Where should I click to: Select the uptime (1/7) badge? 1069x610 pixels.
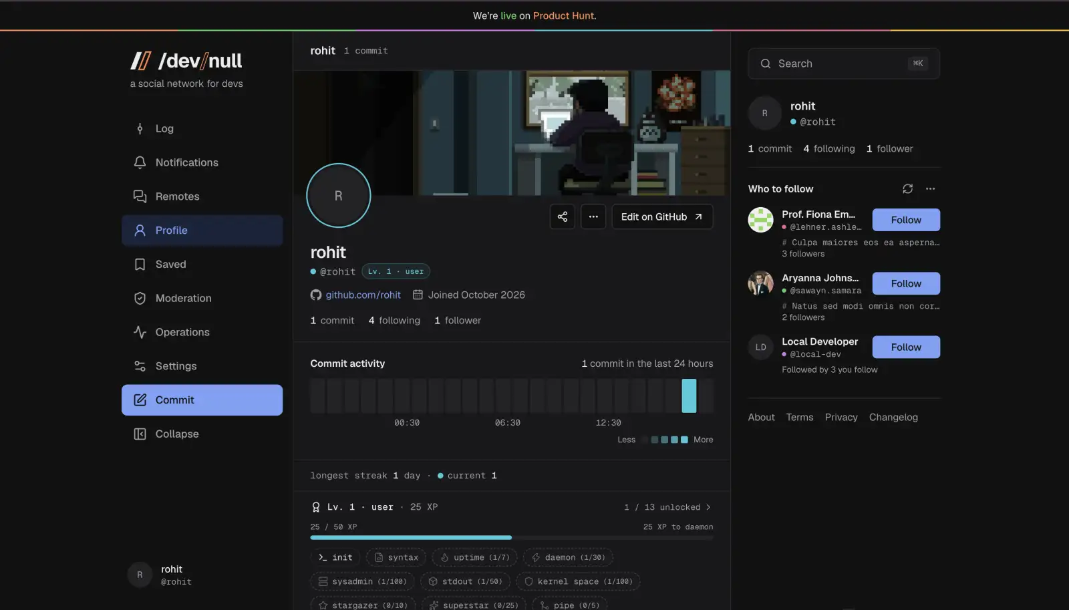474,557
